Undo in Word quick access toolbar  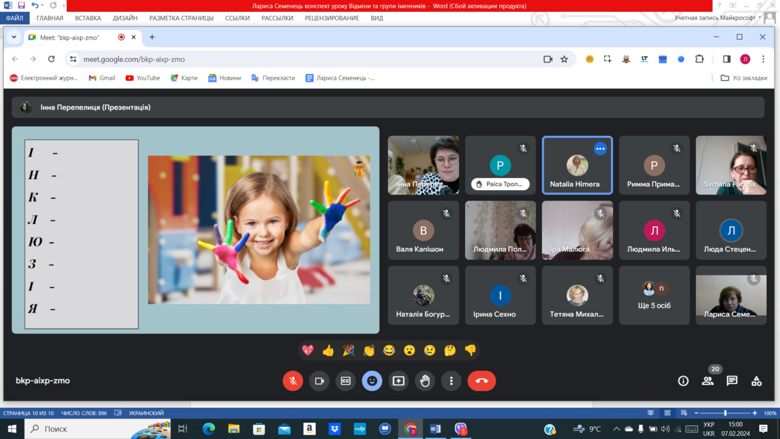35,5
